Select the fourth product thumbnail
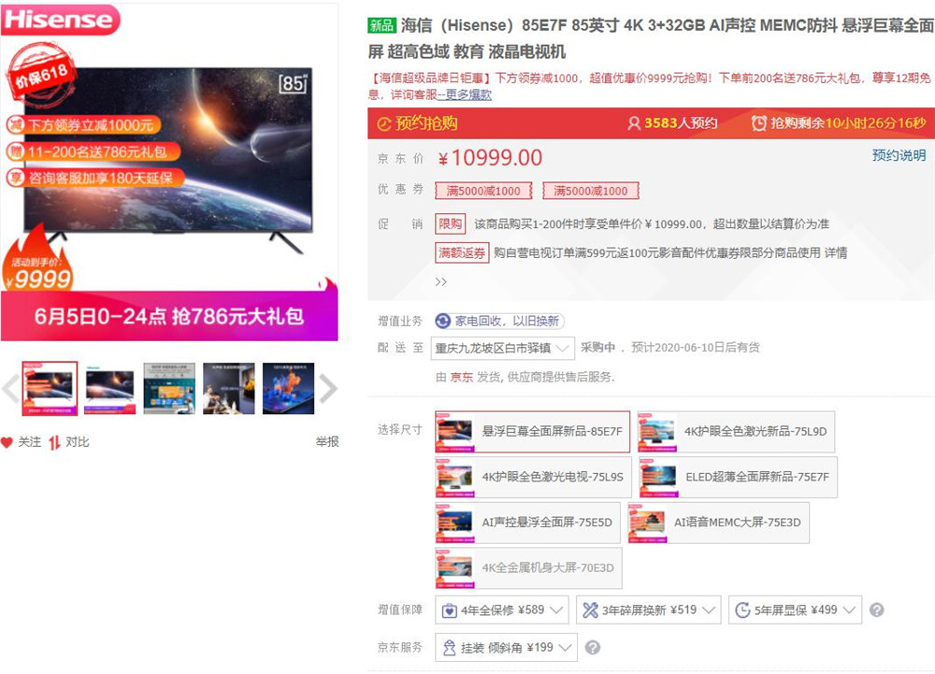The image size is (935, 674). [229, 389]
